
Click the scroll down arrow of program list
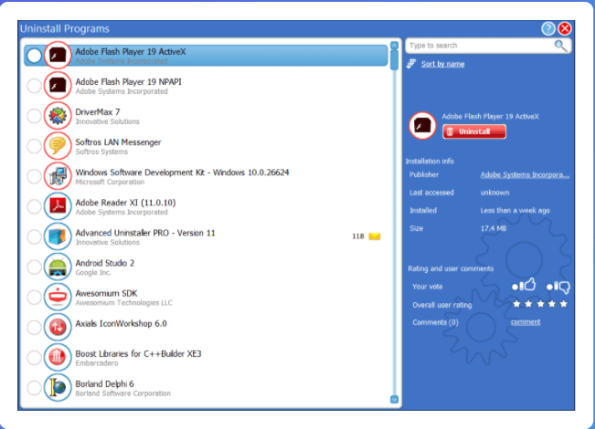(x=394, y=400)
